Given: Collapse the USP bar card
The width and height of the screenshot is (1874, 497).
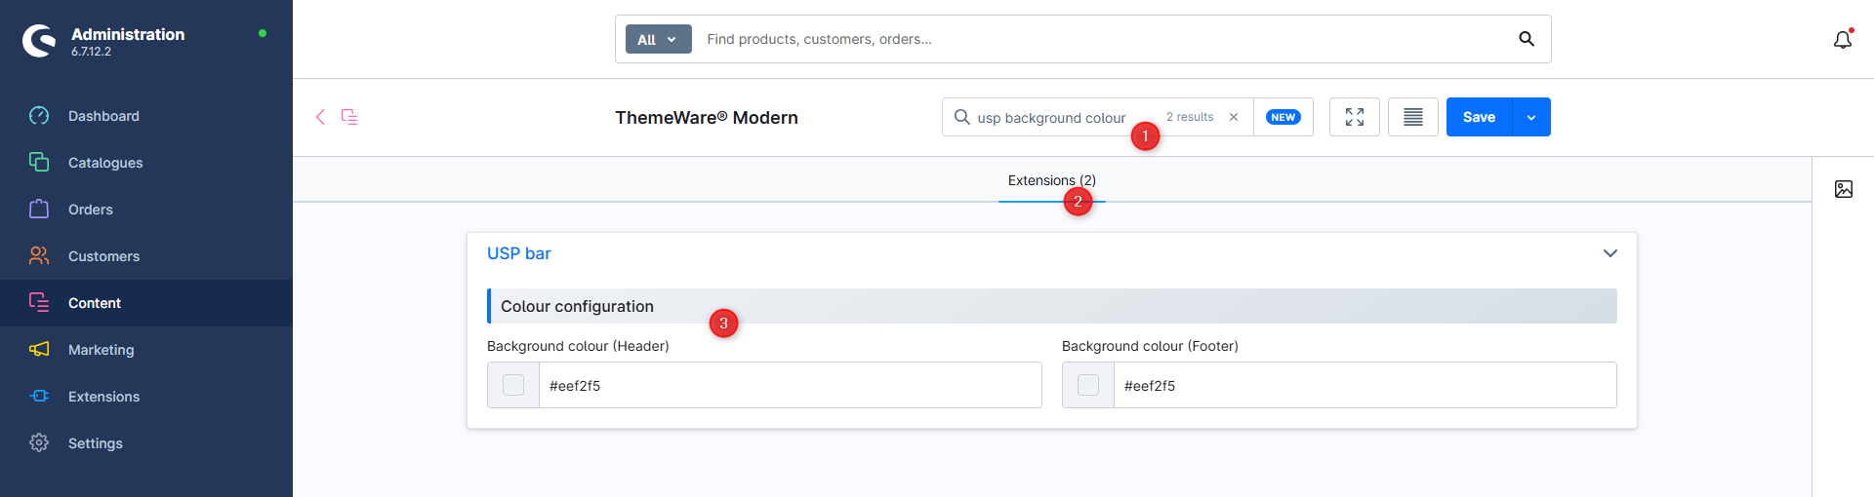Looking at the screenshot, I should [x=1610, y=253].
